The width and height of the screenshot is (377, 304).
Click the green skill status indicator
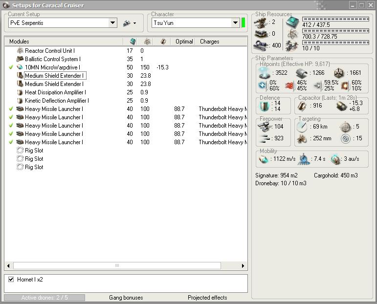[x=244, y=23]
